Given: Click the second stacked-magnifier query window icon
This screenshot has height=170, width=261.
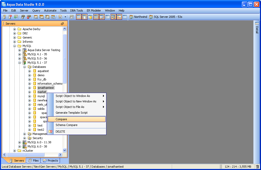Looking at the screenshot, I should pos(41,17).
